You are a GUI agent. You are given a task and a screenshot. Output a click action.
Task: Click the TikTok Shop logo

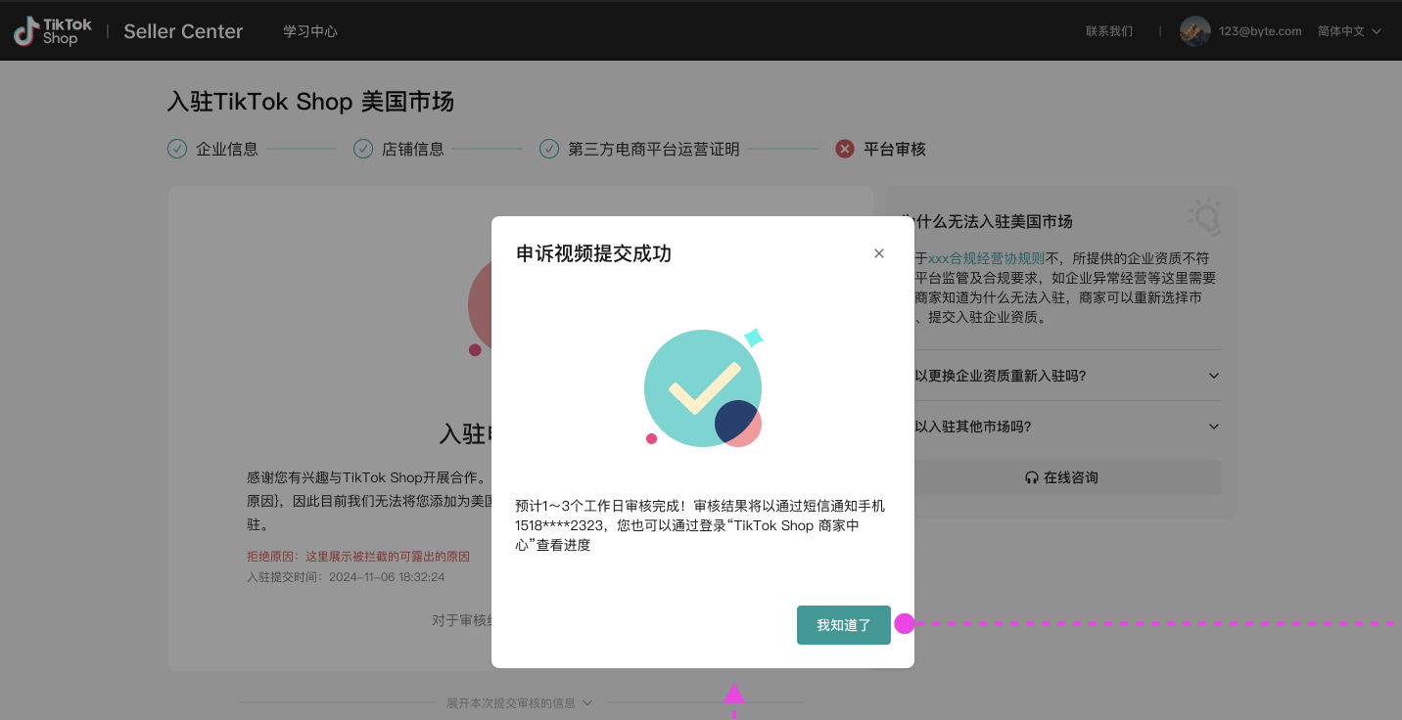point(53,31)
